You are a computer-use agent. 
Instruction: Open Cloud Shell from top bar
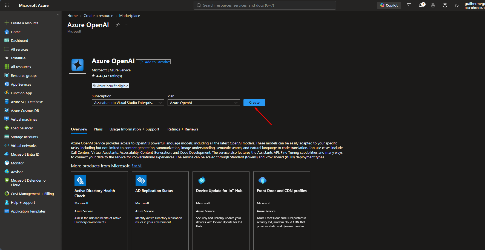tap(409, 5)
